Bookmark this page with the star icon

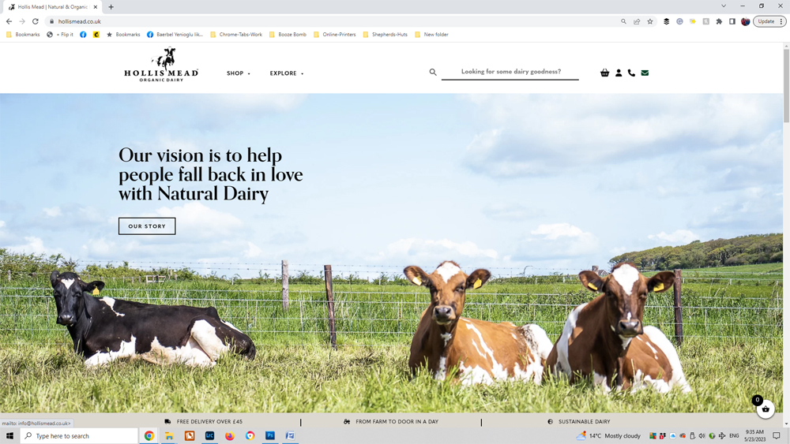[x=650, y=21]
